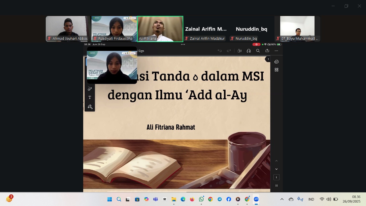The height and width of the screenshot is (206, 366).
Task: Click the current page number box
Action: [276, 177]
